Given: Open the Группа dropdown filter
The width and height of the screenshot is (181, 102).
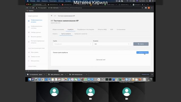Looking at the screenshot, I should pyautogui.click(x=72, y=44).
